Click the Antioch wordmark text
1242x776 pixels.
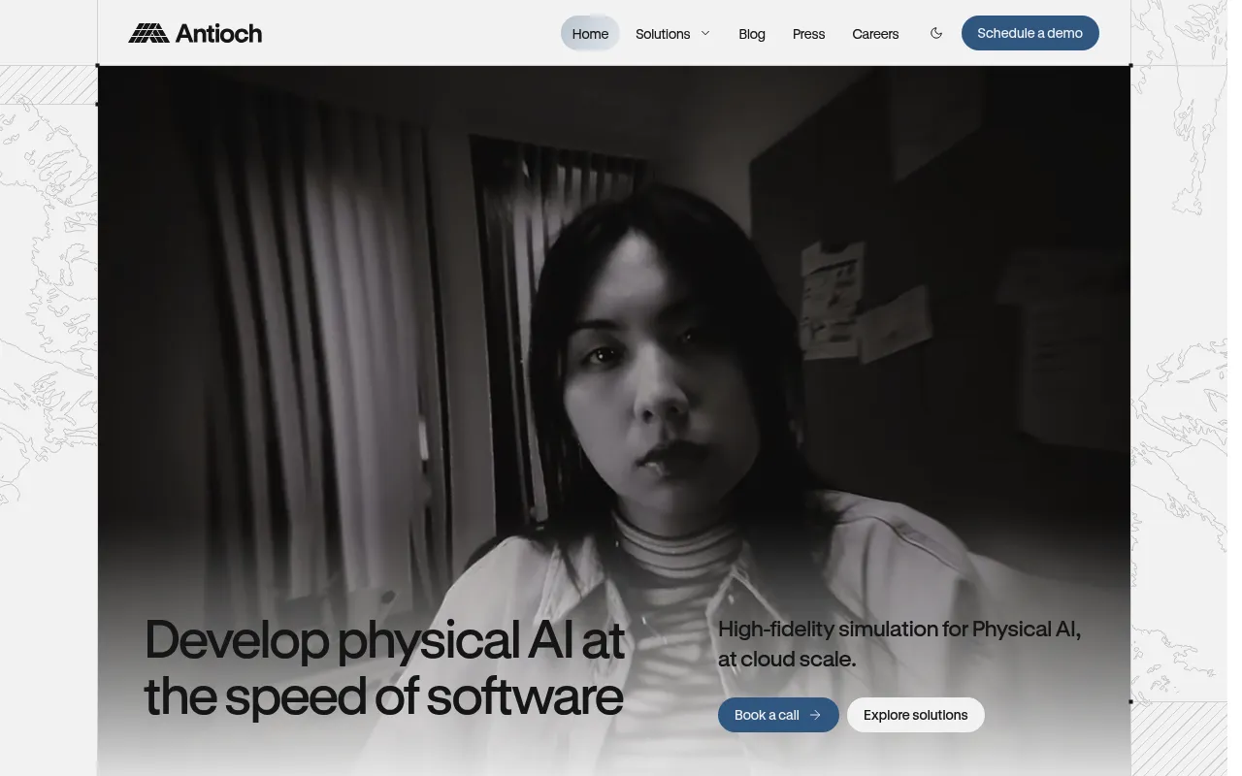(x=219, y=34)
